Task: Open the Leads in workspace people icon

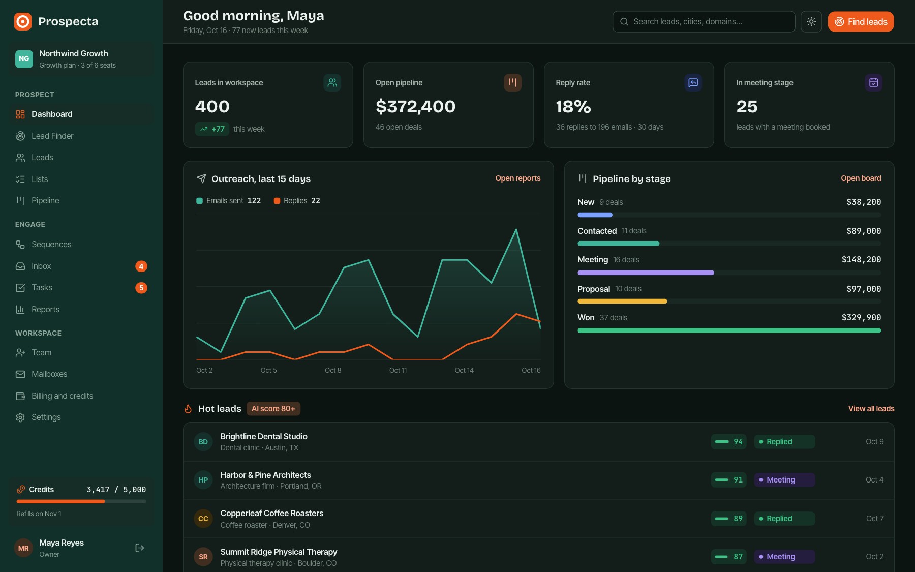Action: (x=332, y=82)
